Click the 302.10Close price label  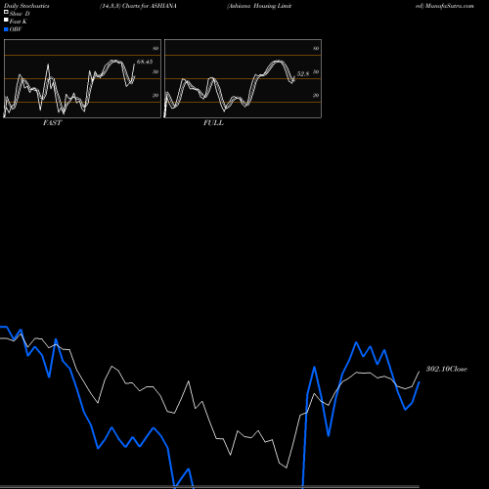pos(447,369)
